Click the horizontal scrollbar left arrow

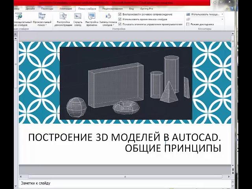(x=20, y=177)
